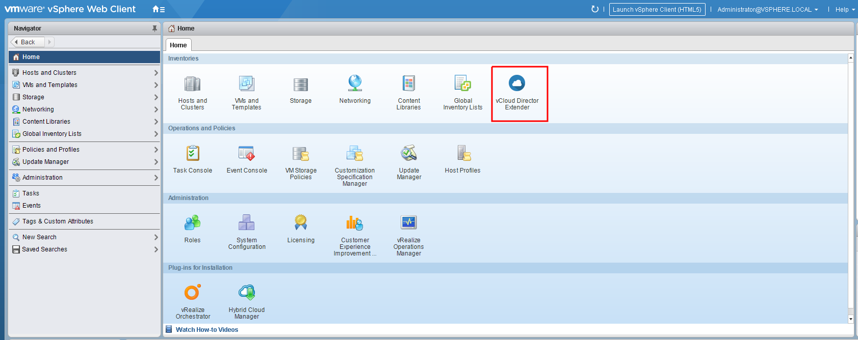Image resolution: width=858 pixels, height=340 pixels.
Task: Select Hosts and Clusters in Navigator list
Action: tap(84, 73)
